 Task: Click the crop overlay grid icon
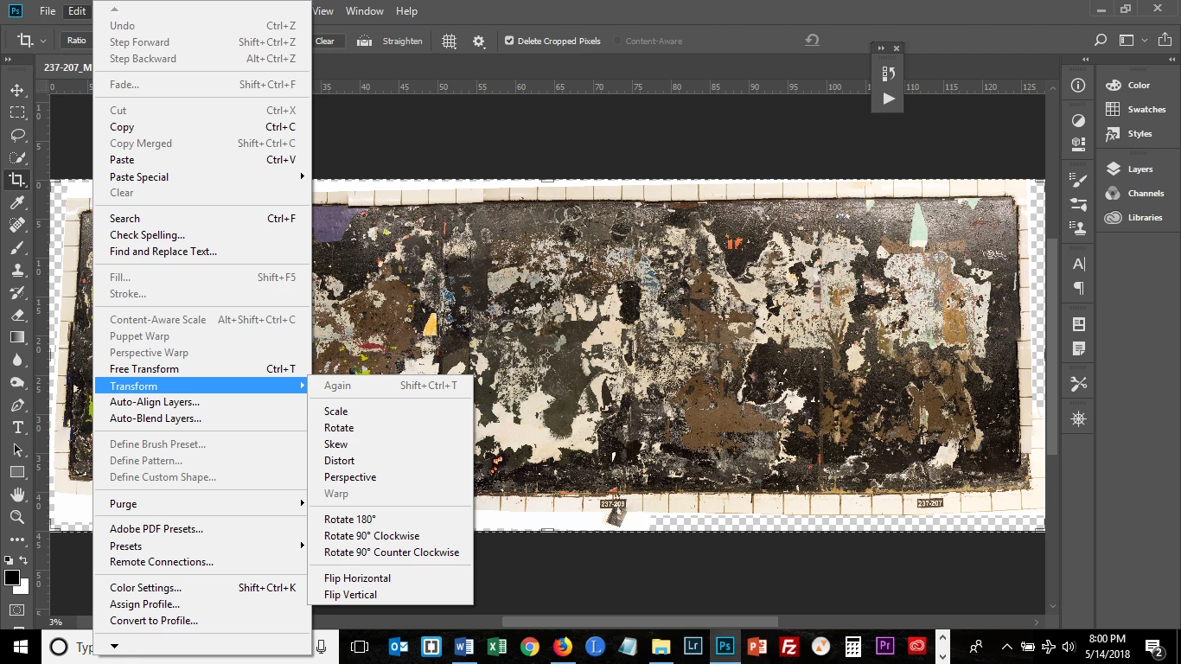point(449,41)
